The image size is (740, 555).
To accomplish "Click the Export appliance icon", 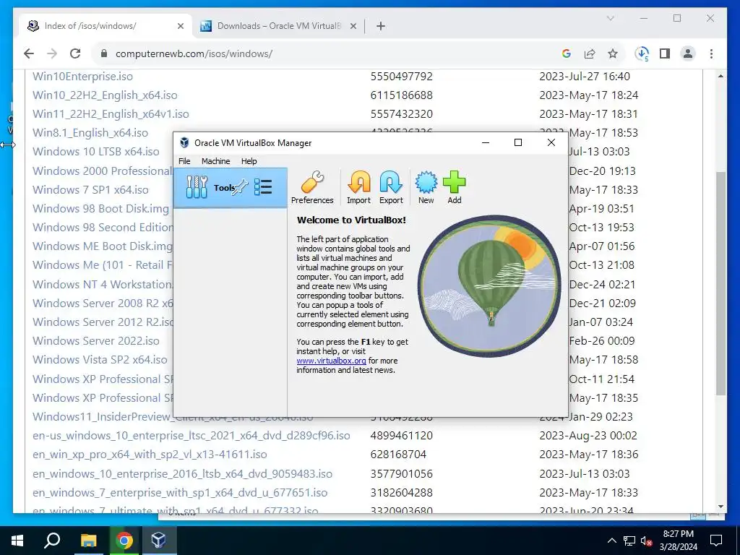I will (x=391, y=187).
